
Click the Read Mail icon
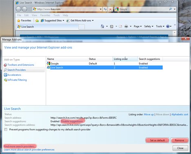coord(120,26)
